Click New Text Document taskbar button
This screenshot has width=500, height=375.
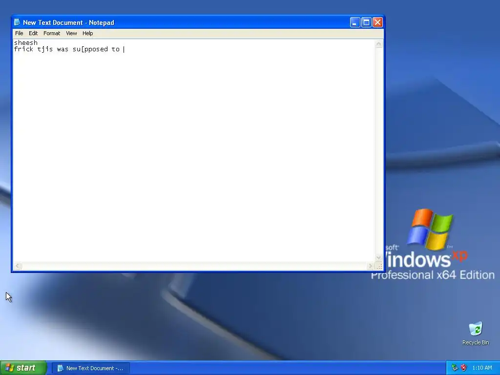tap(90, 368)
